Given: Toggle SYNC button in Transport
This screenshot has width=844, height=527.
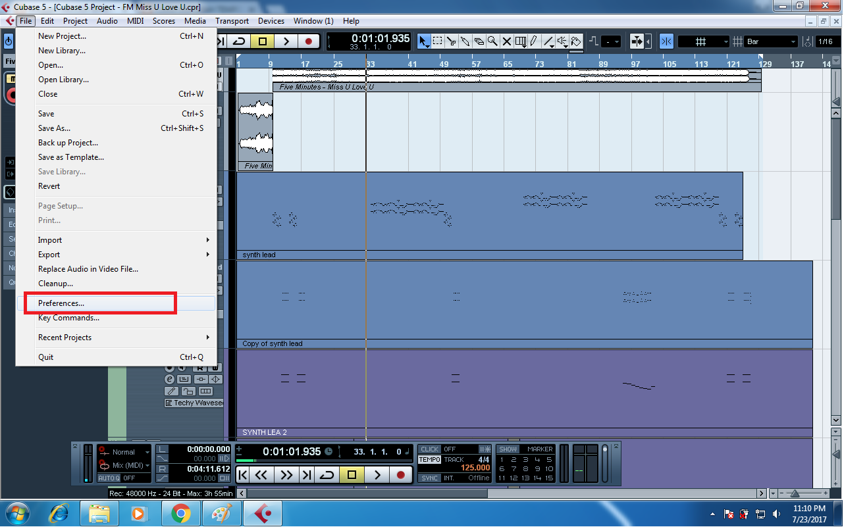Looking at the screenshot, I should (430, 478).
